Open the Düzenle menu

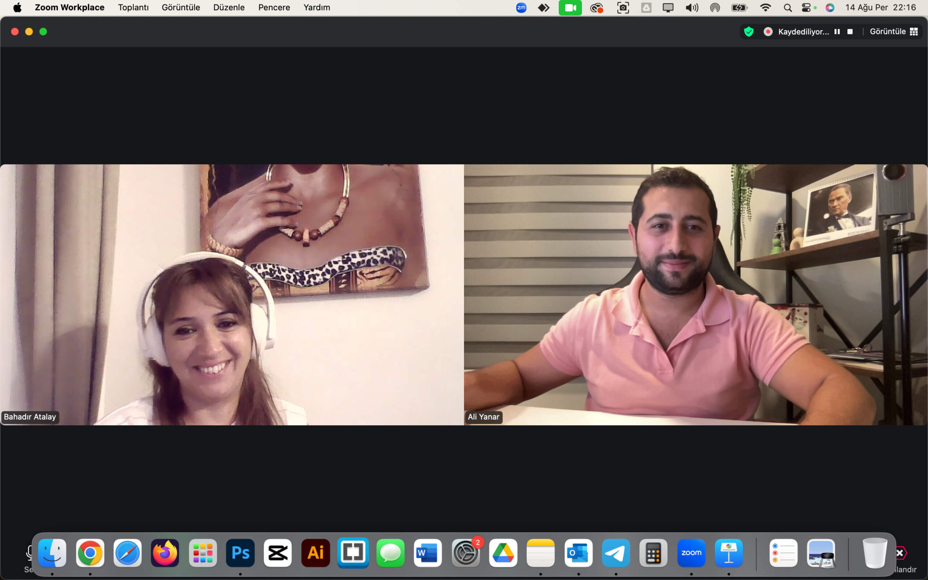pos(228,7)
